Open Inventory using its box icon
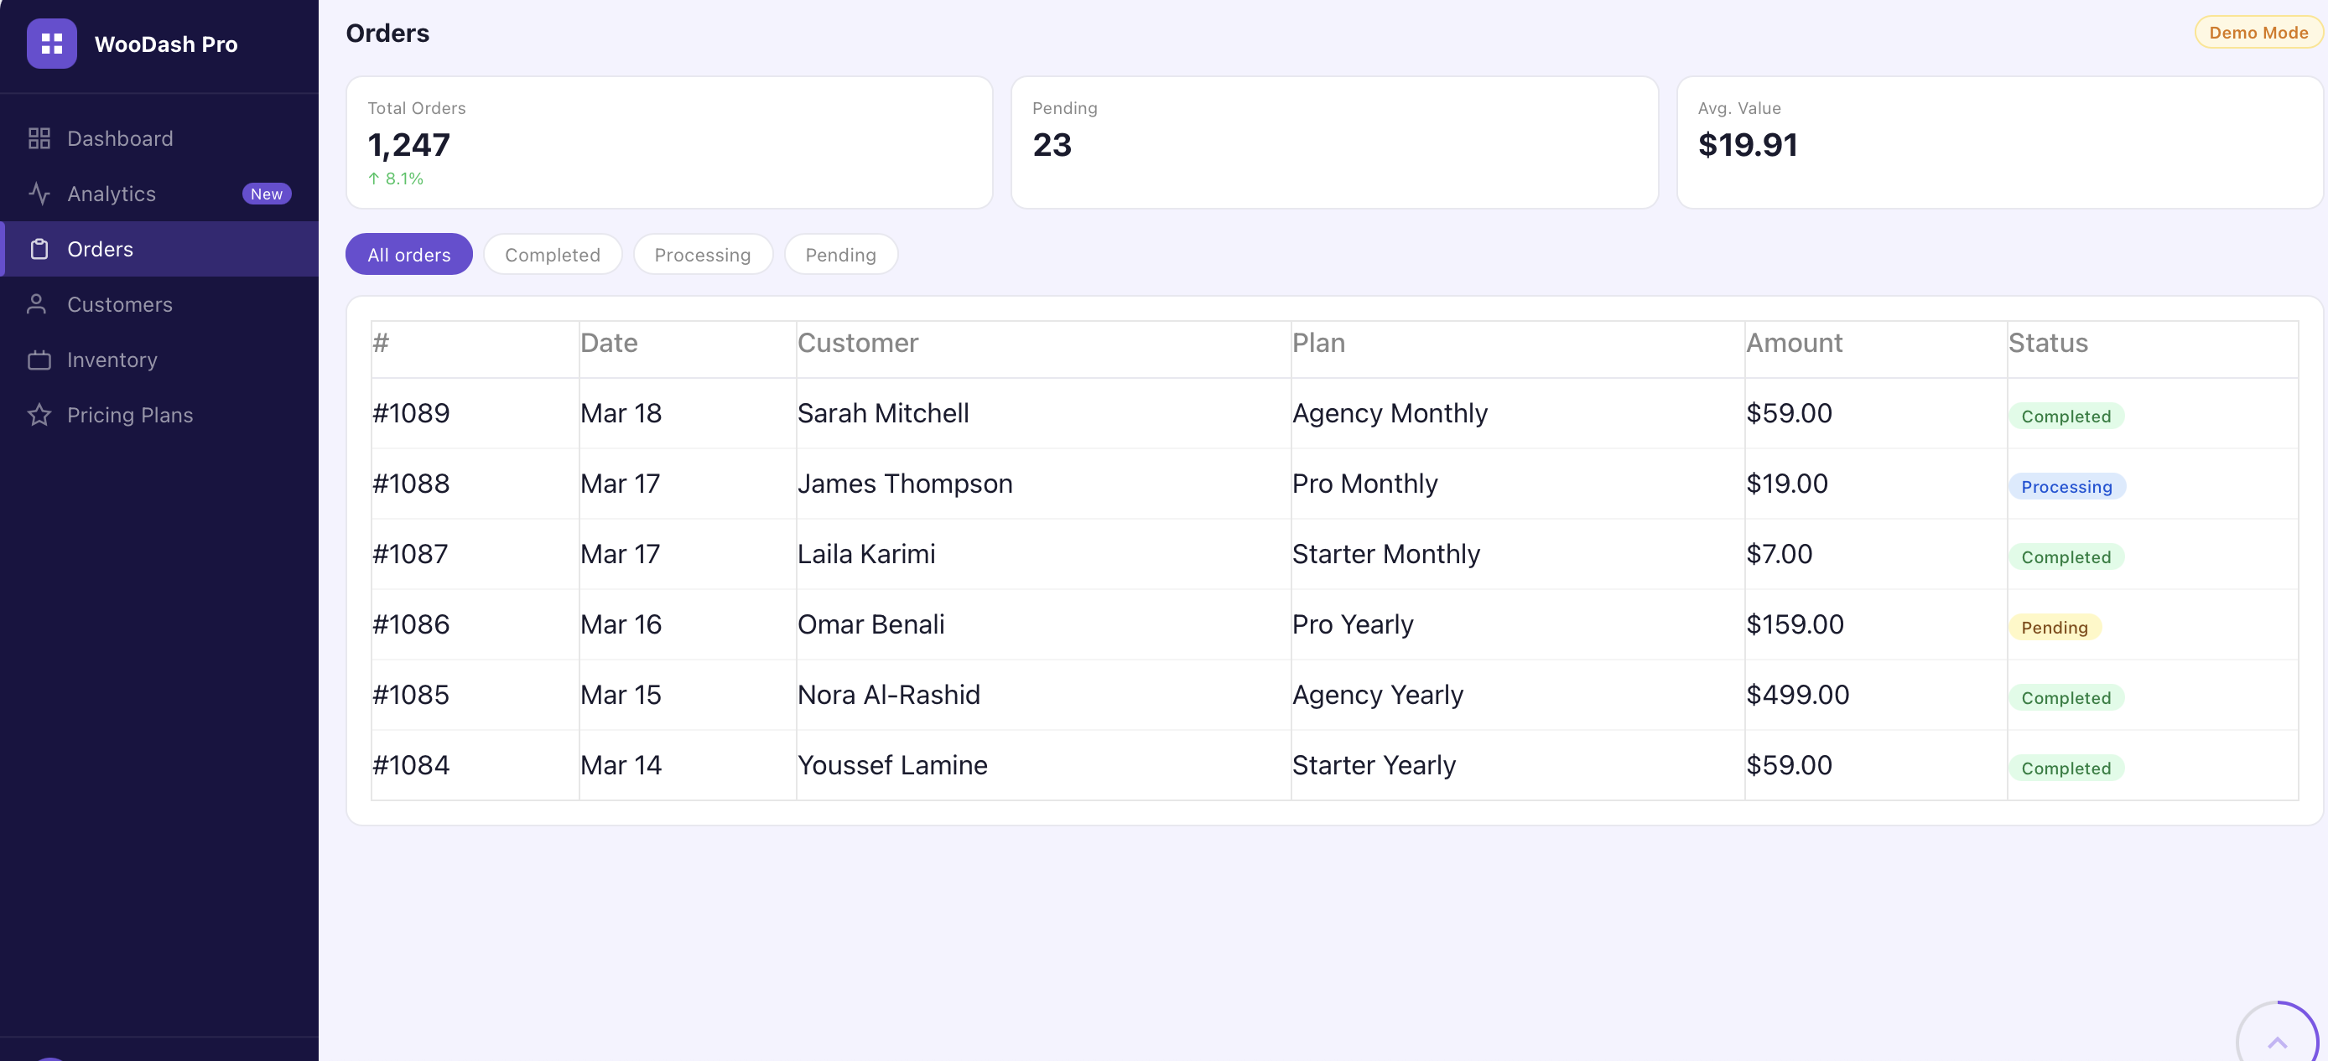Viewport: 2328px width, 1061px height. 39,360
